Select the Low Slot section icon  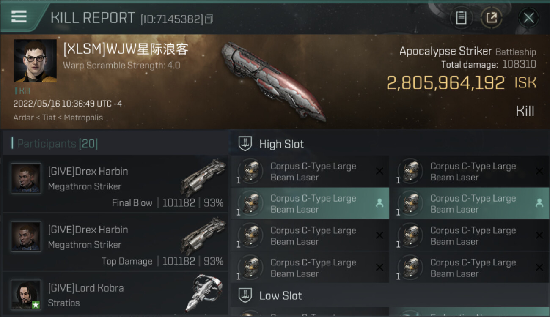(x=245, y=295)
